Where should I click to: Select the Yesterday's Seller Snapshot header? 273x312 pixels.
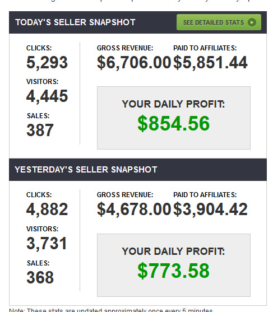86,170
